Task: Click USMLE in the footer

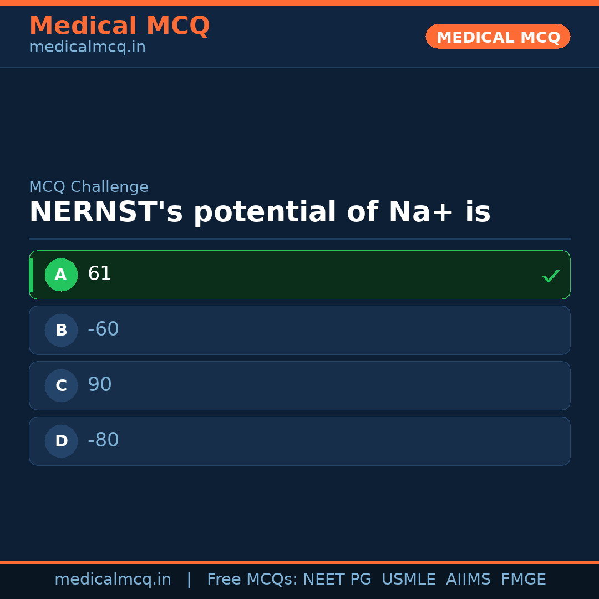Action: point(408,580)
